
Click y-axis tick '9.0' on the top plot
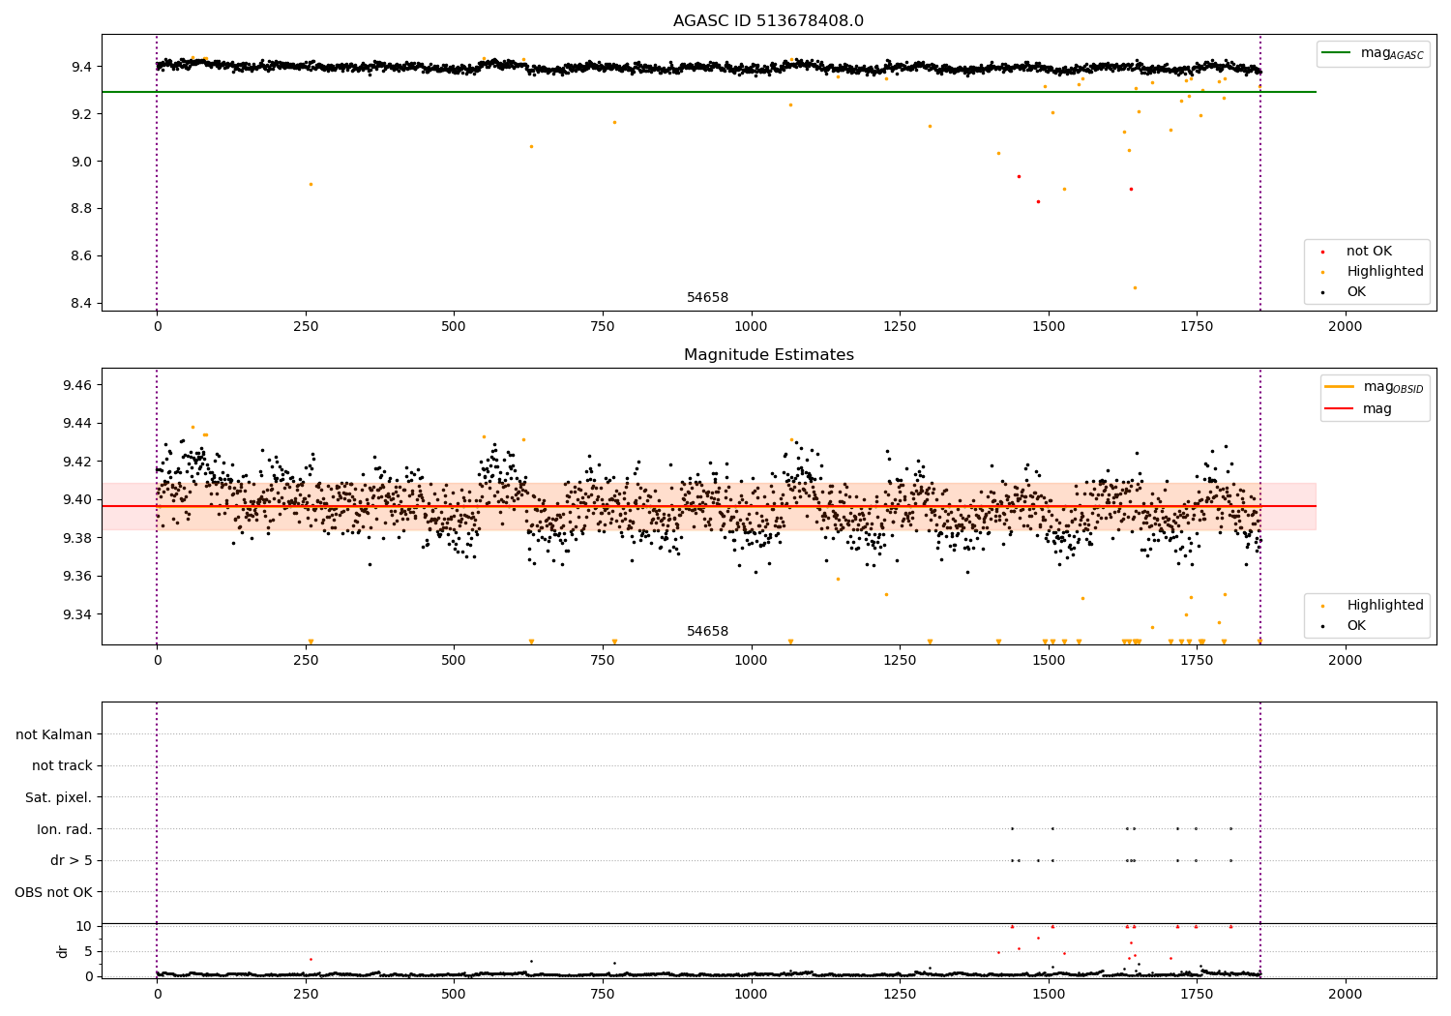(81, 162)
